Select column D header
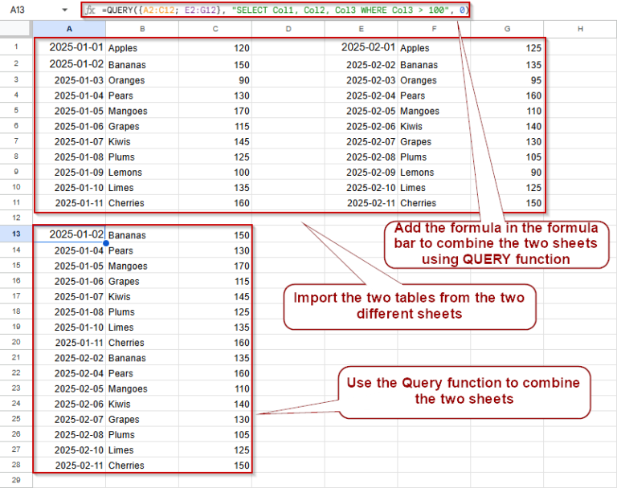Viewport: 617px width, 488px height. 288,30
